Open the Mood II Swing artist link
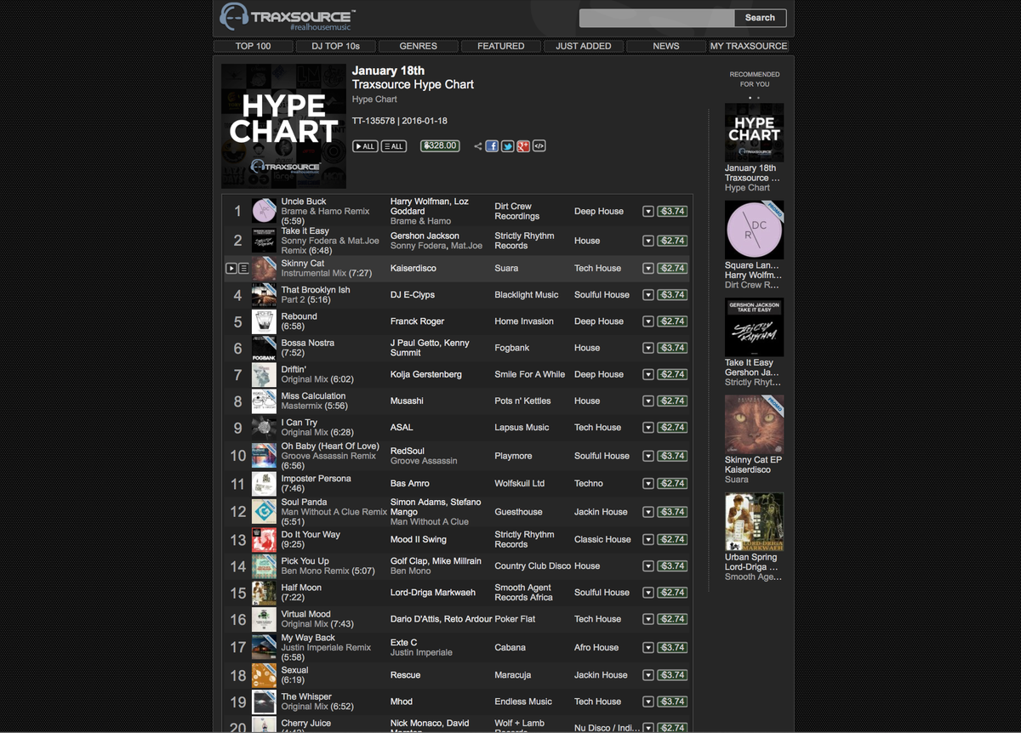This screenshot has width=1021, height=733. coord(419,539)
